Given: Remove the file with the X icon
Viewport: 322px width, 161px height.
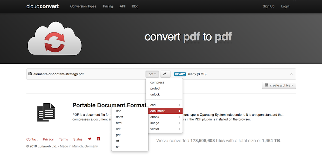Looking at the screenshot, I should click(291, 74).
